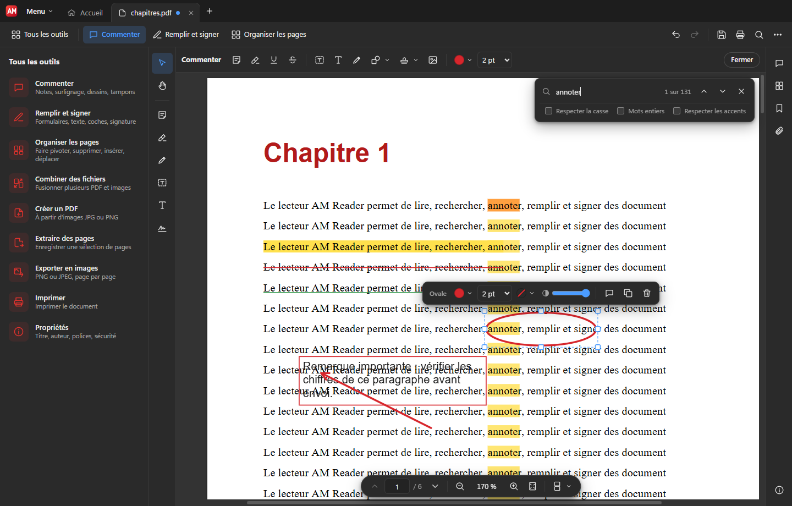Click the print icon in top bar
792x506 pixels.
click(x=740, y=35)
